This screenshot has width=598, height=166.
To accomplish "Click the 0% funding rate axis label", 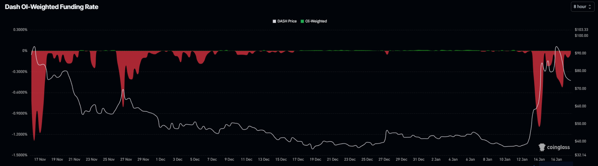I will pyautogui.click(x=25, y=50).
